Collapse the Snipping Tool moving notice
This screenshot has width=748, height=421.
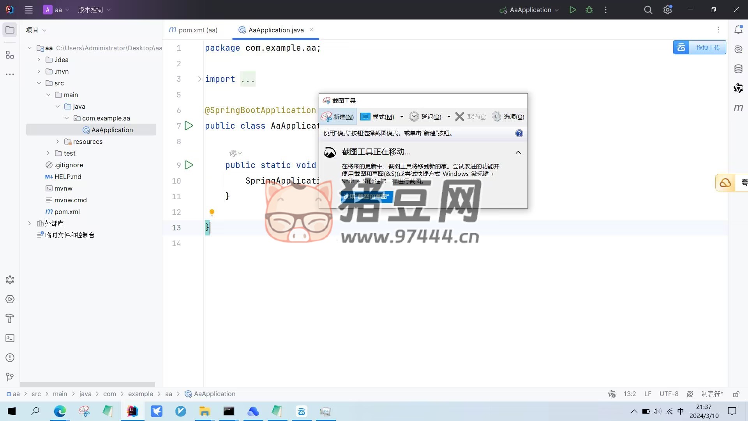click(x=518, y=152)
